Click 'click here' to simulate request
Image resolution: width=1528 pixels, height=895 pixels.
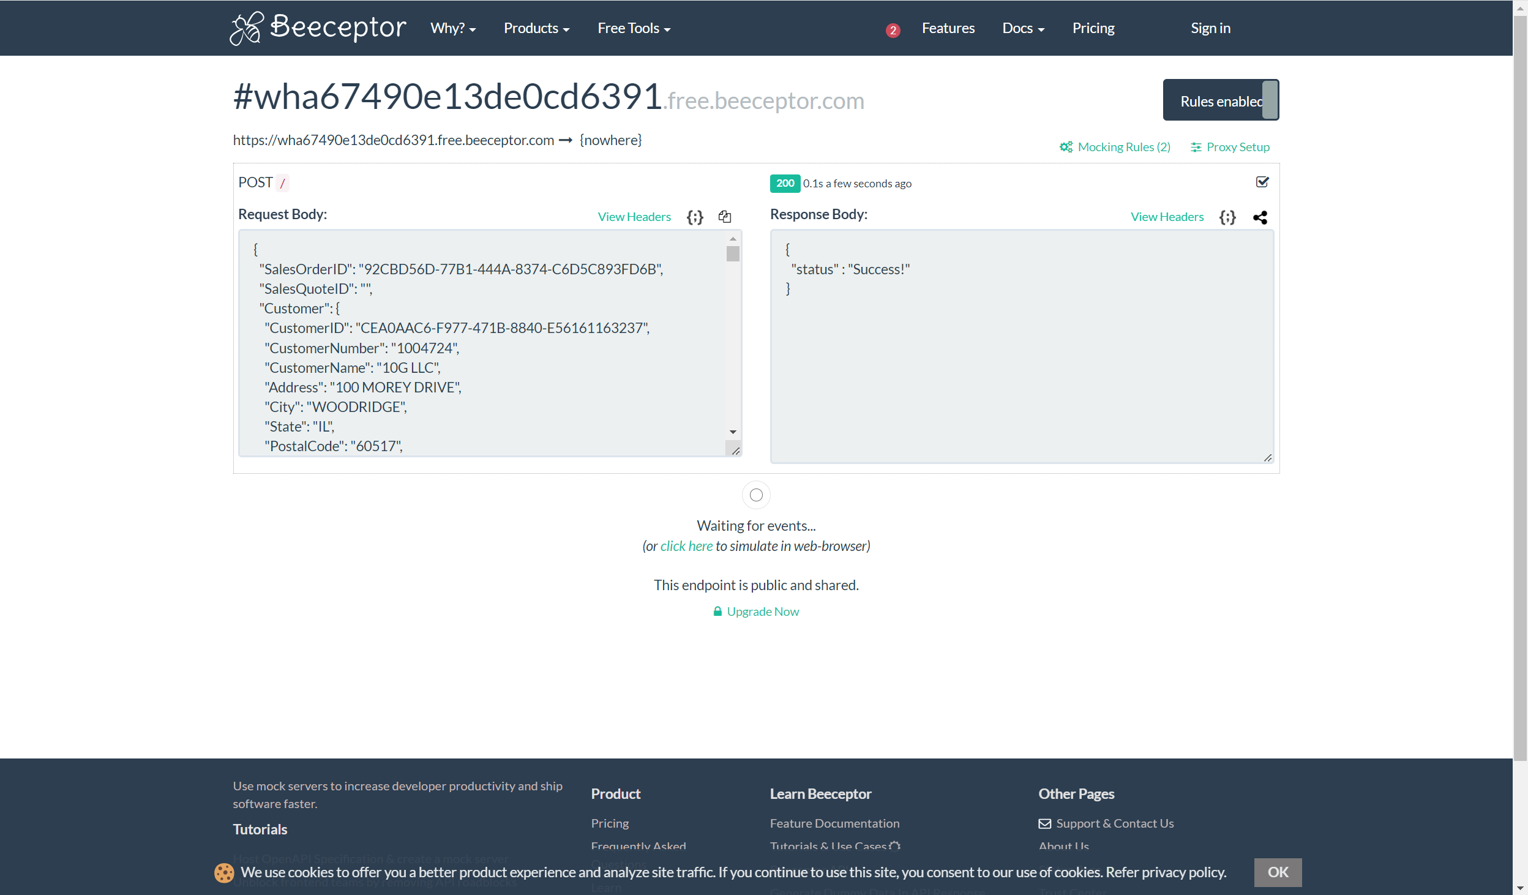point(686,546)
